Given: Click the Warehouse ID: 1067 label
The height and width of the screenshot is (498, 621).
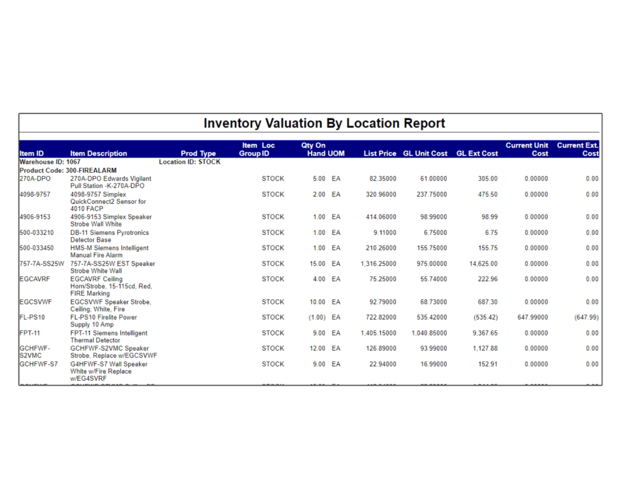Looking at the screenshot, I should pyautogui.click(x=49, y=162).
